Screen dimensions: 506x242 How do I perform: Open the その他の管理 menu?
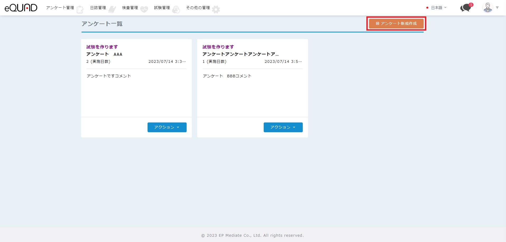198,8
